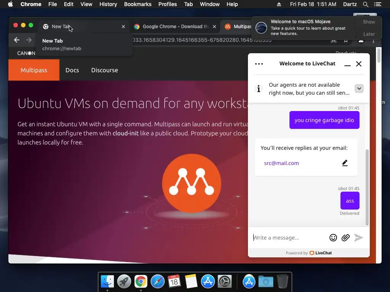Go back in Chrome

17,40
